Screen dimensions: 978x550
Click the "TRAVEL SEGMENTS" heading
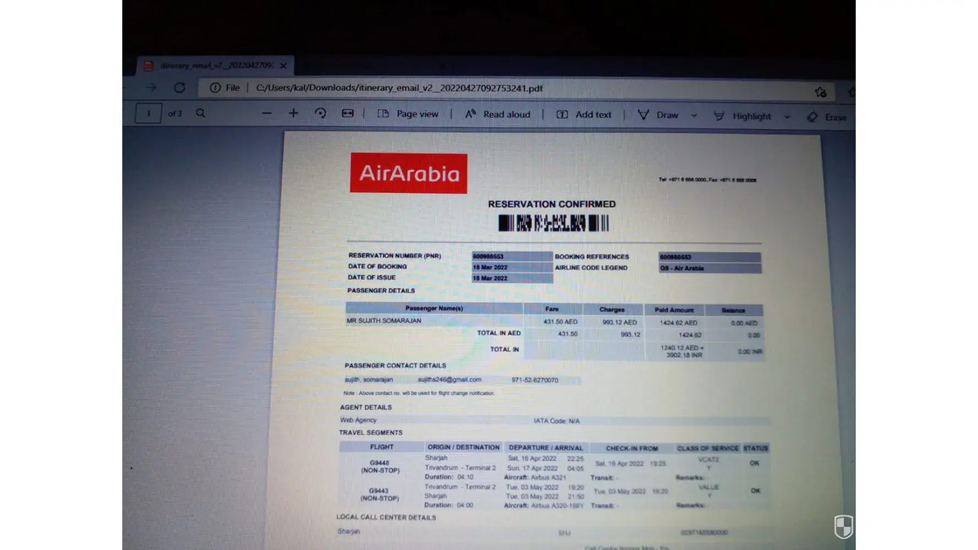tap(371, 433)
